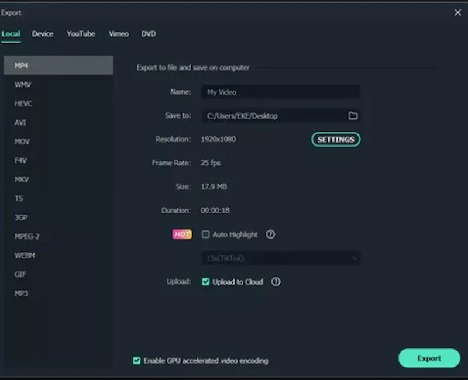Switch to the Device export tab

click(x=43, y=34)
